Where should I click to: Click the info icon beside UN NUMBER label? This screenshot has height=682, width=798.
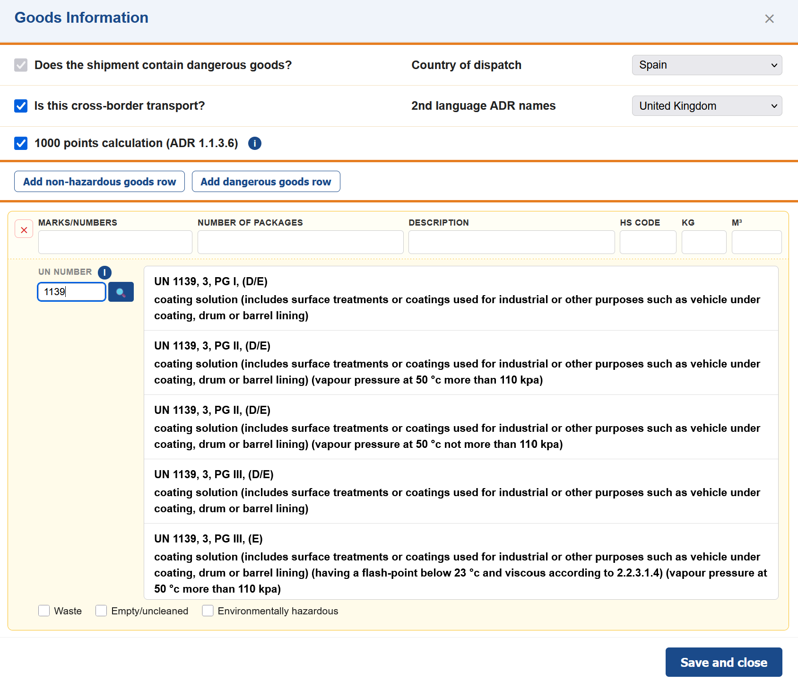point(104,272)
